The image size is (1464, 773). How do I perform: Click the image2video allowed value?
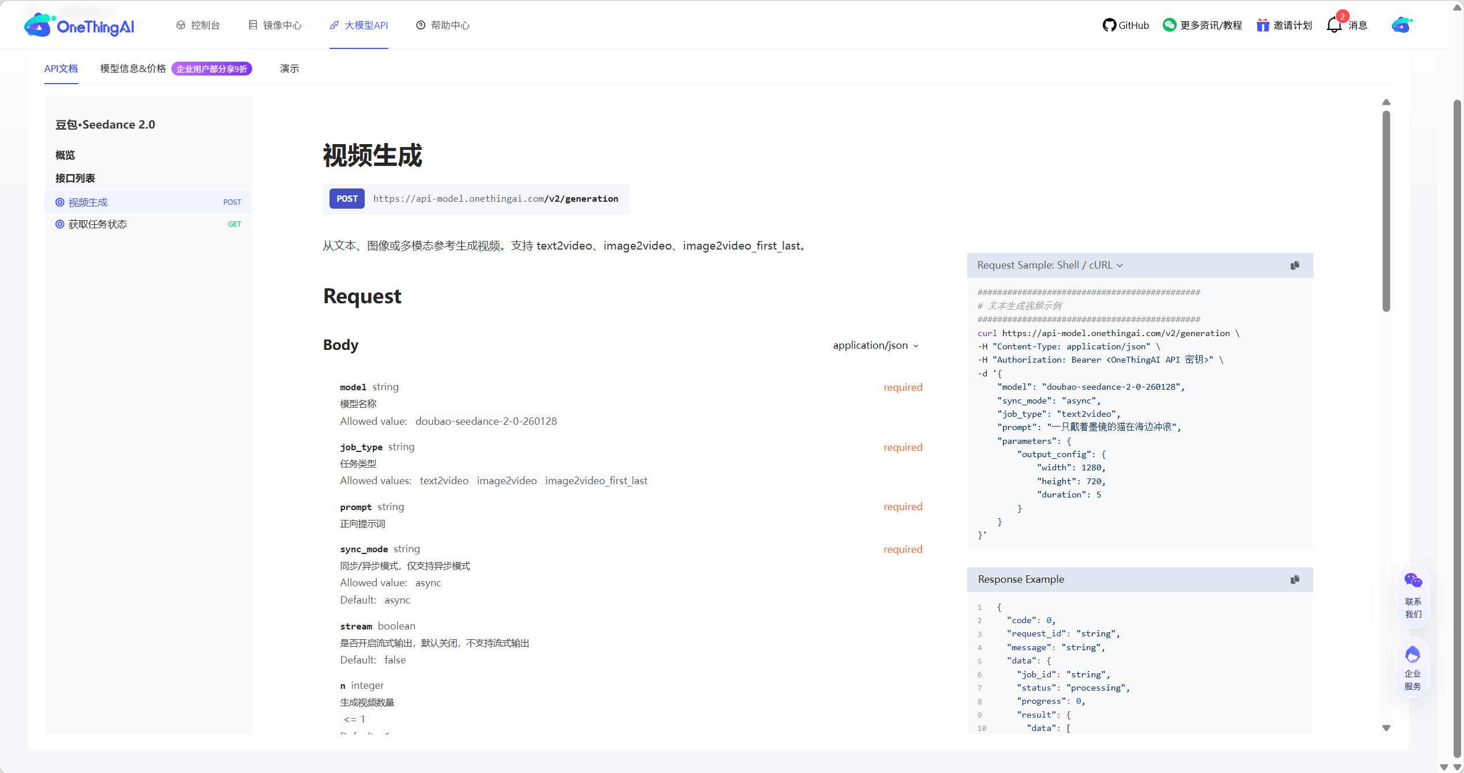click(507, 481)
